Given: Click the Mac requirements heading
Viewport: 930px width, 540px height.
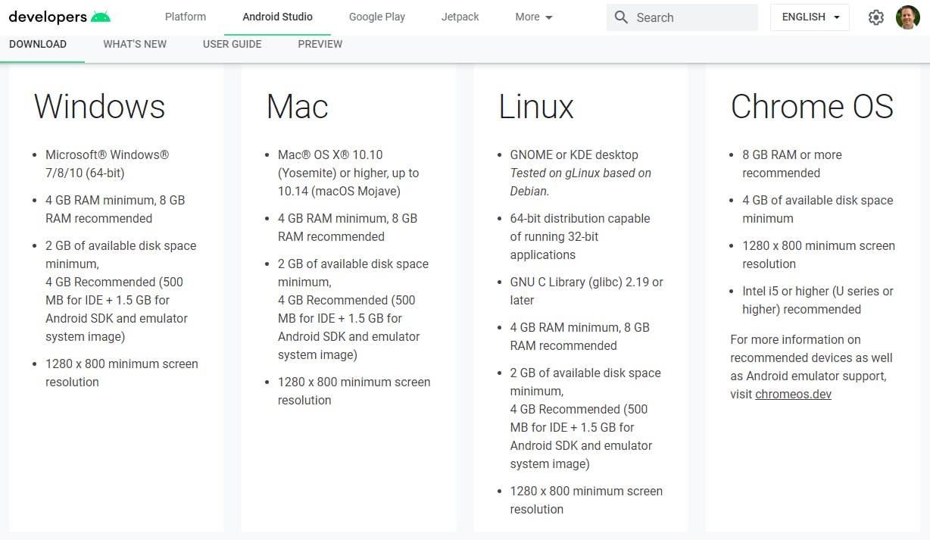Looking at the screenshot, I should click(297, 106).
